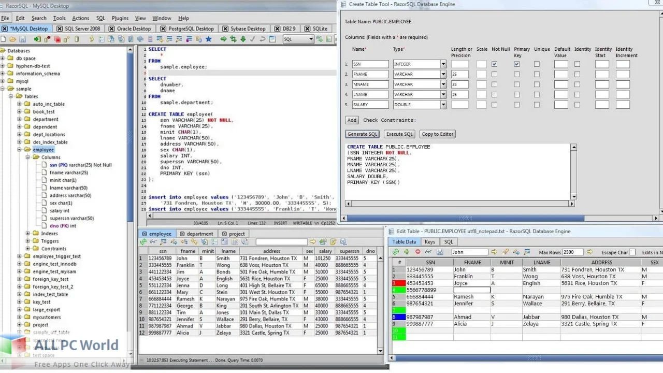The image size is (663, 373).
Task: Open the Keys tab in Edit Table
Action: [430, 242]
